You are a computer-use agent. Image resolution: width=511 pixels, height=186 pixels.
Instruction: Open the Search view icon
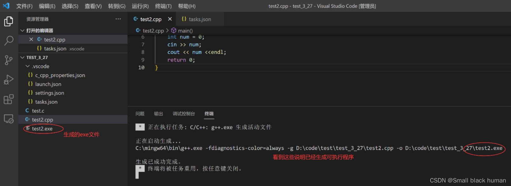pos(9,40)
